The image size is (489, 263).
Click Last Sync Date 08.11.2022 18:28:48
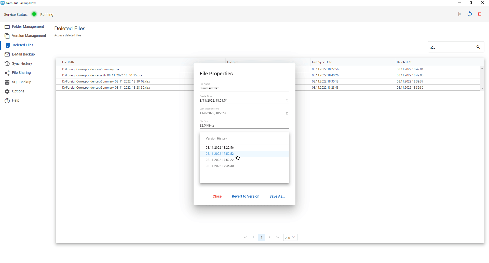[x=325, y=88]
